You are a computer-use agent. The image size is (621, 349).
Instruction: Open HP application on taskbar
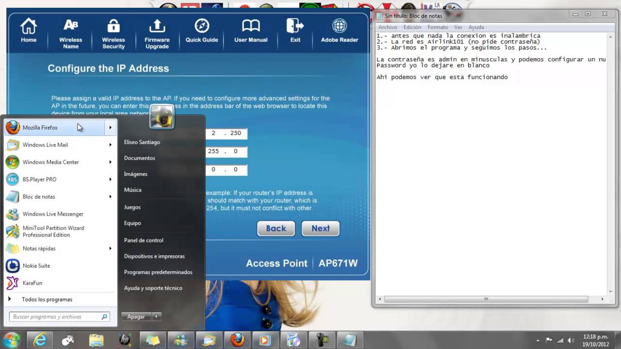[124, 340]
